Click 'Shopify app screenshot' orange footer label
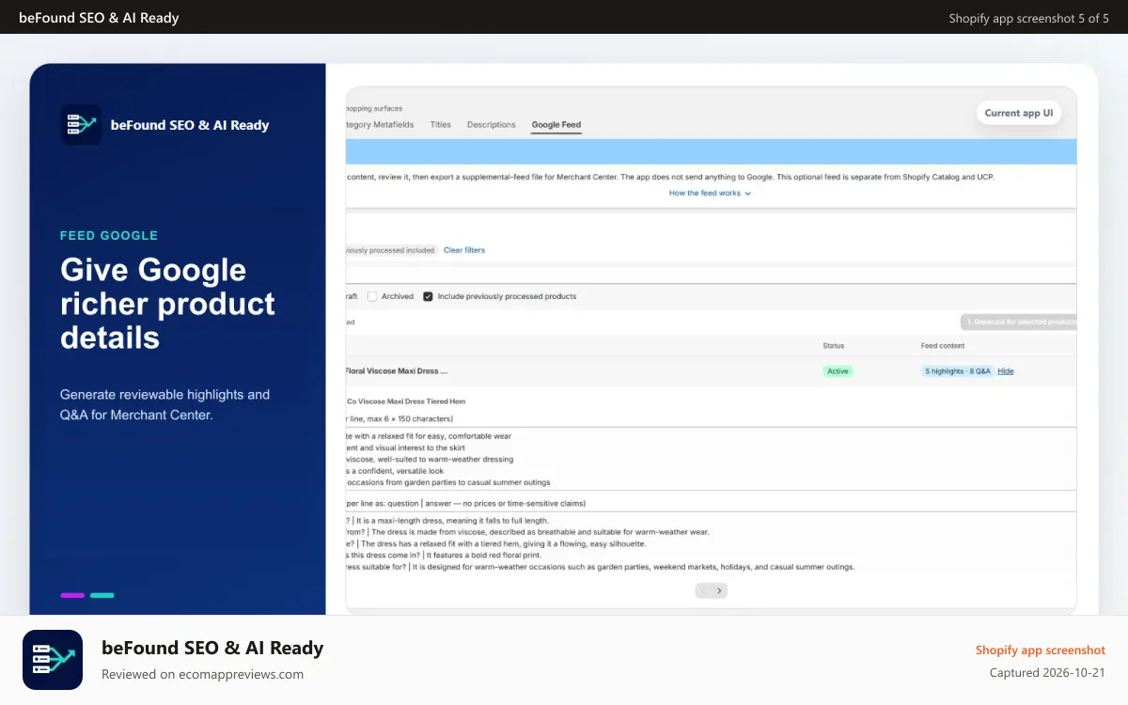 (1041, 650)
